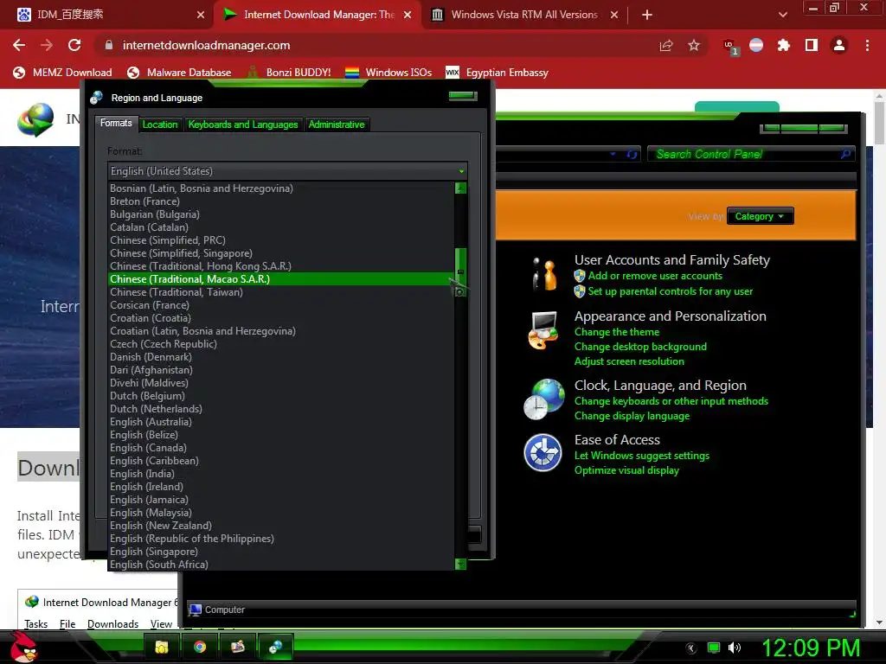The width and height of the screenshot is (886, 664).
Task: Select English (New Zealand) format
Action: pos(281,526)
